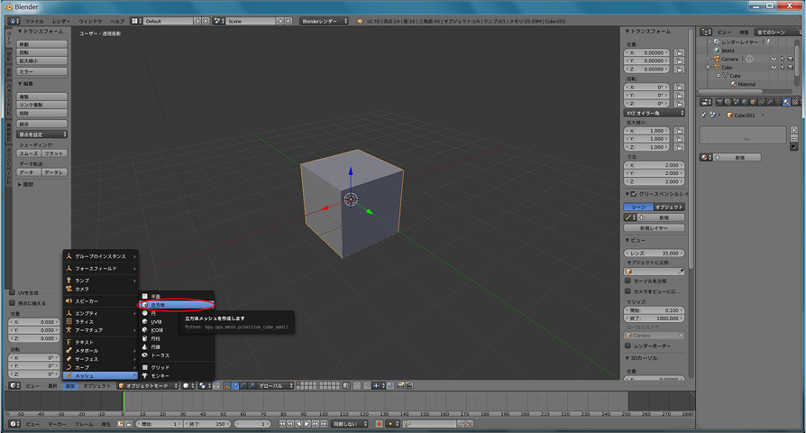Click the Plane (平面) mesh icon entry
The width and height of the screenshot is (806, 433).
(144, 296)
